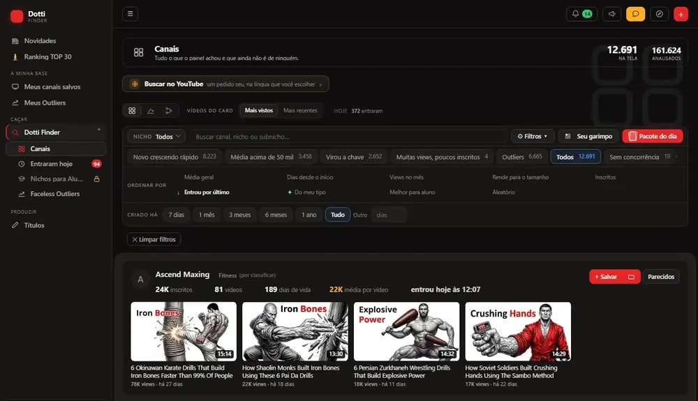Image resolution: width=698 pixels, height=401 pixels.
Task: Sort by Aleatório
Action: pos(503,192)
